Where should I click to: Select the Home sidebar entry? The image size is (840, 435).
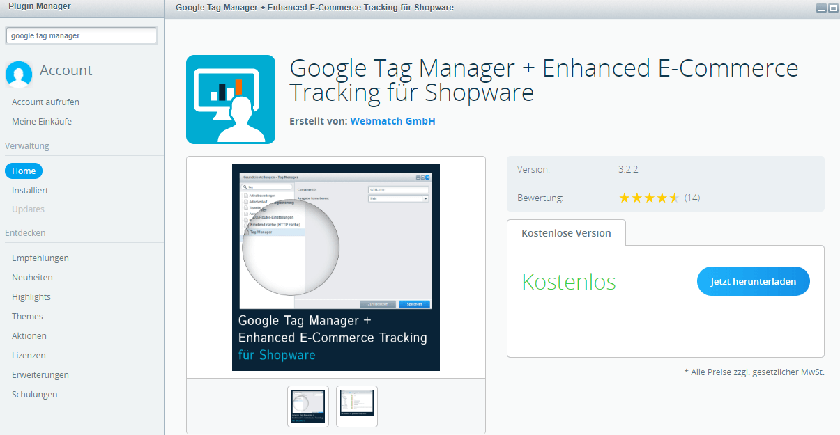[x=23, y=171]
